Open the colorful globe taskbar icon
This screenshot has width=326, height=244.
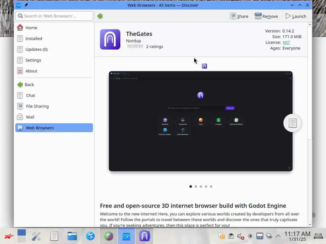[109, 236]
